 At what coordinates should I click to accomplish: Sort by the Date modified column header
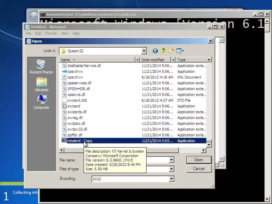pos(155,60)
